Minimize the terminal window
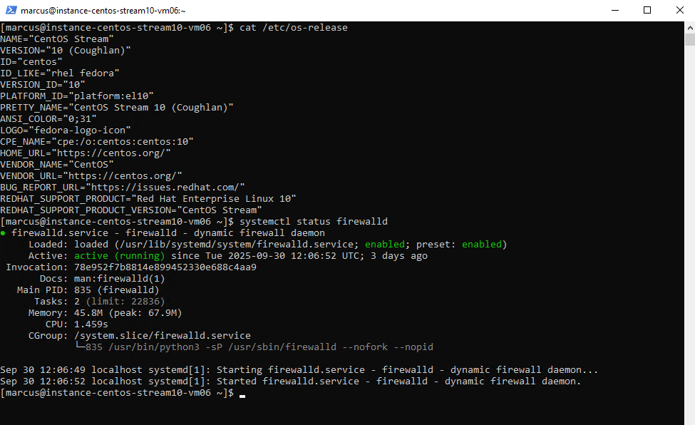The image size is (695, 425). [x=614, y=10]
